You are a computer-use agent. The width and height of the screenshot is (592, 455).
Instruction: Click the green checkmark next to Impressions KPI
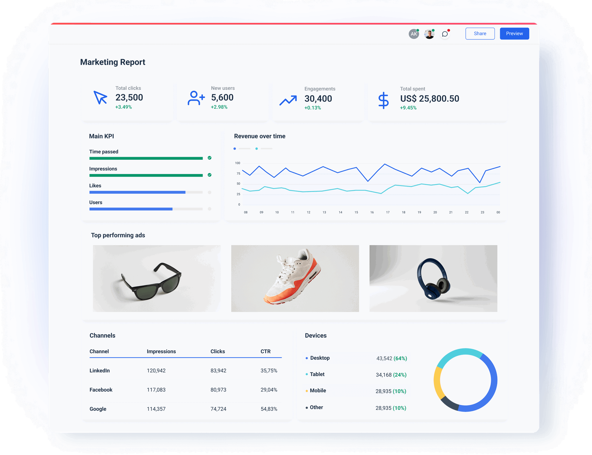point(210,175)
